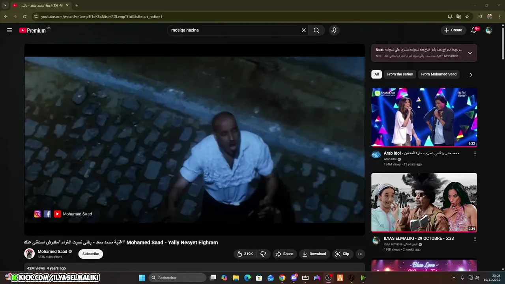Click the browser address bar URL
This screenshot has width=505, height=284.
point(102,17)
